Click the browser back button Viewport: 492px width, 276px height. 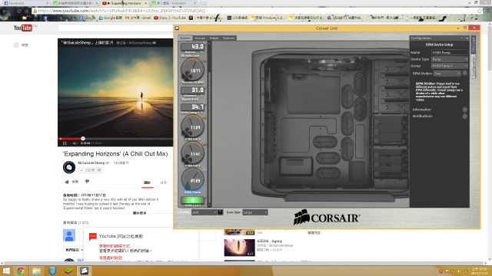[5, 11]
